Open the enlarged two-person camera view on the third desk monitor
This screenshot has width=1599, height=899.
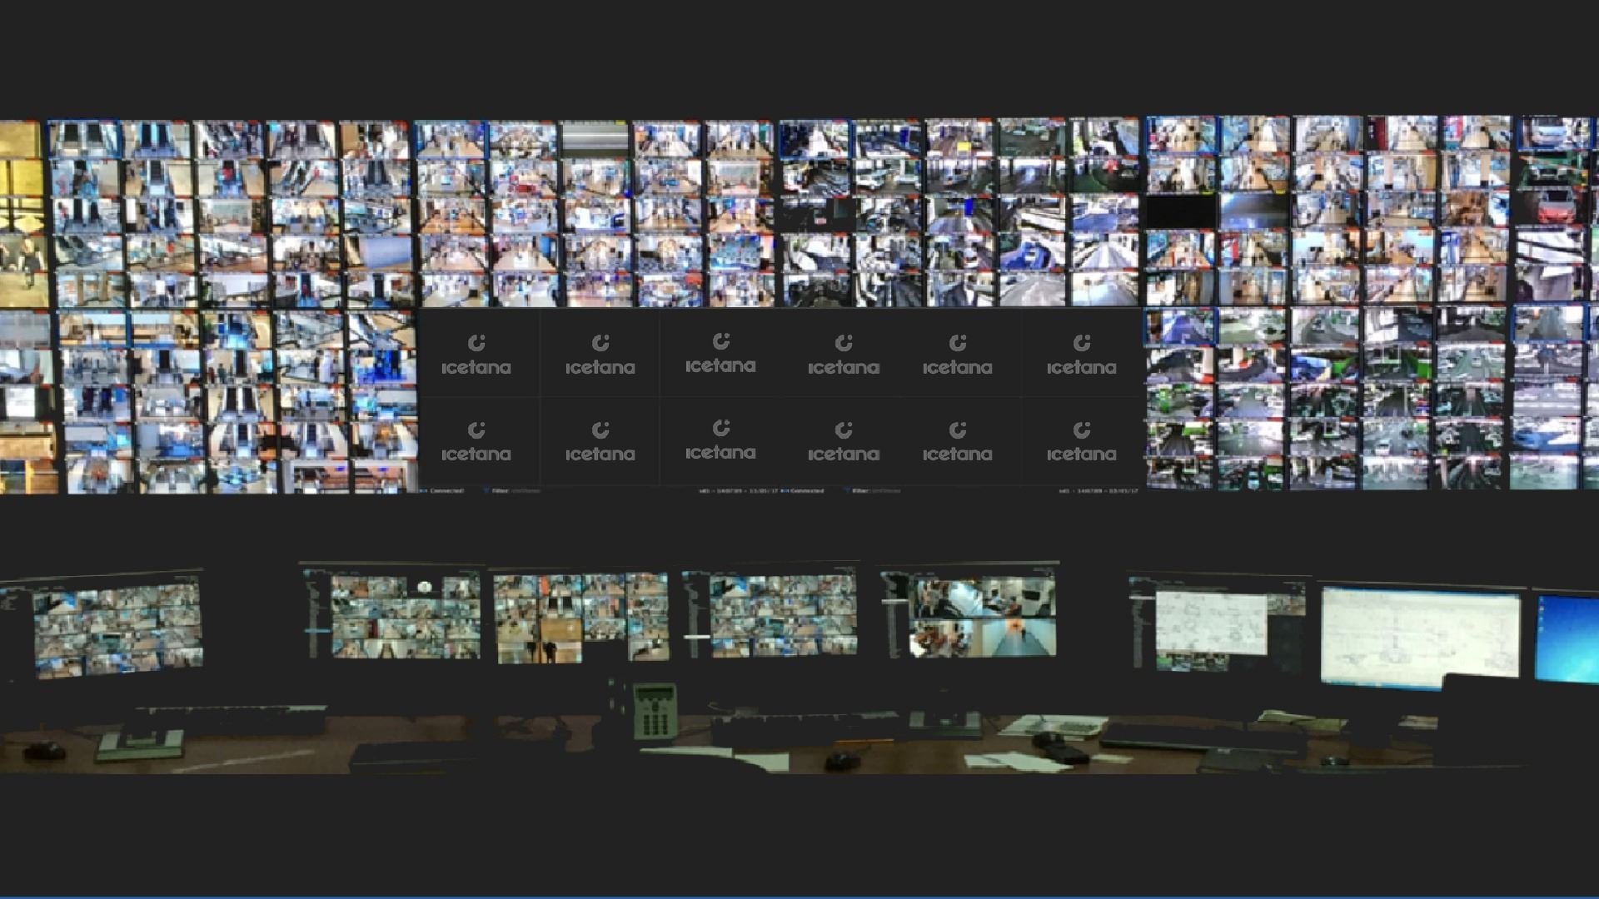click(540, 641)
